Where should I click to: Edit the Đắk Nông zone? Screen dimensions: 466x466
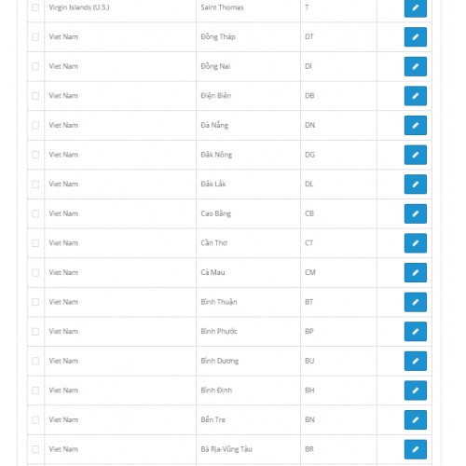416,155
